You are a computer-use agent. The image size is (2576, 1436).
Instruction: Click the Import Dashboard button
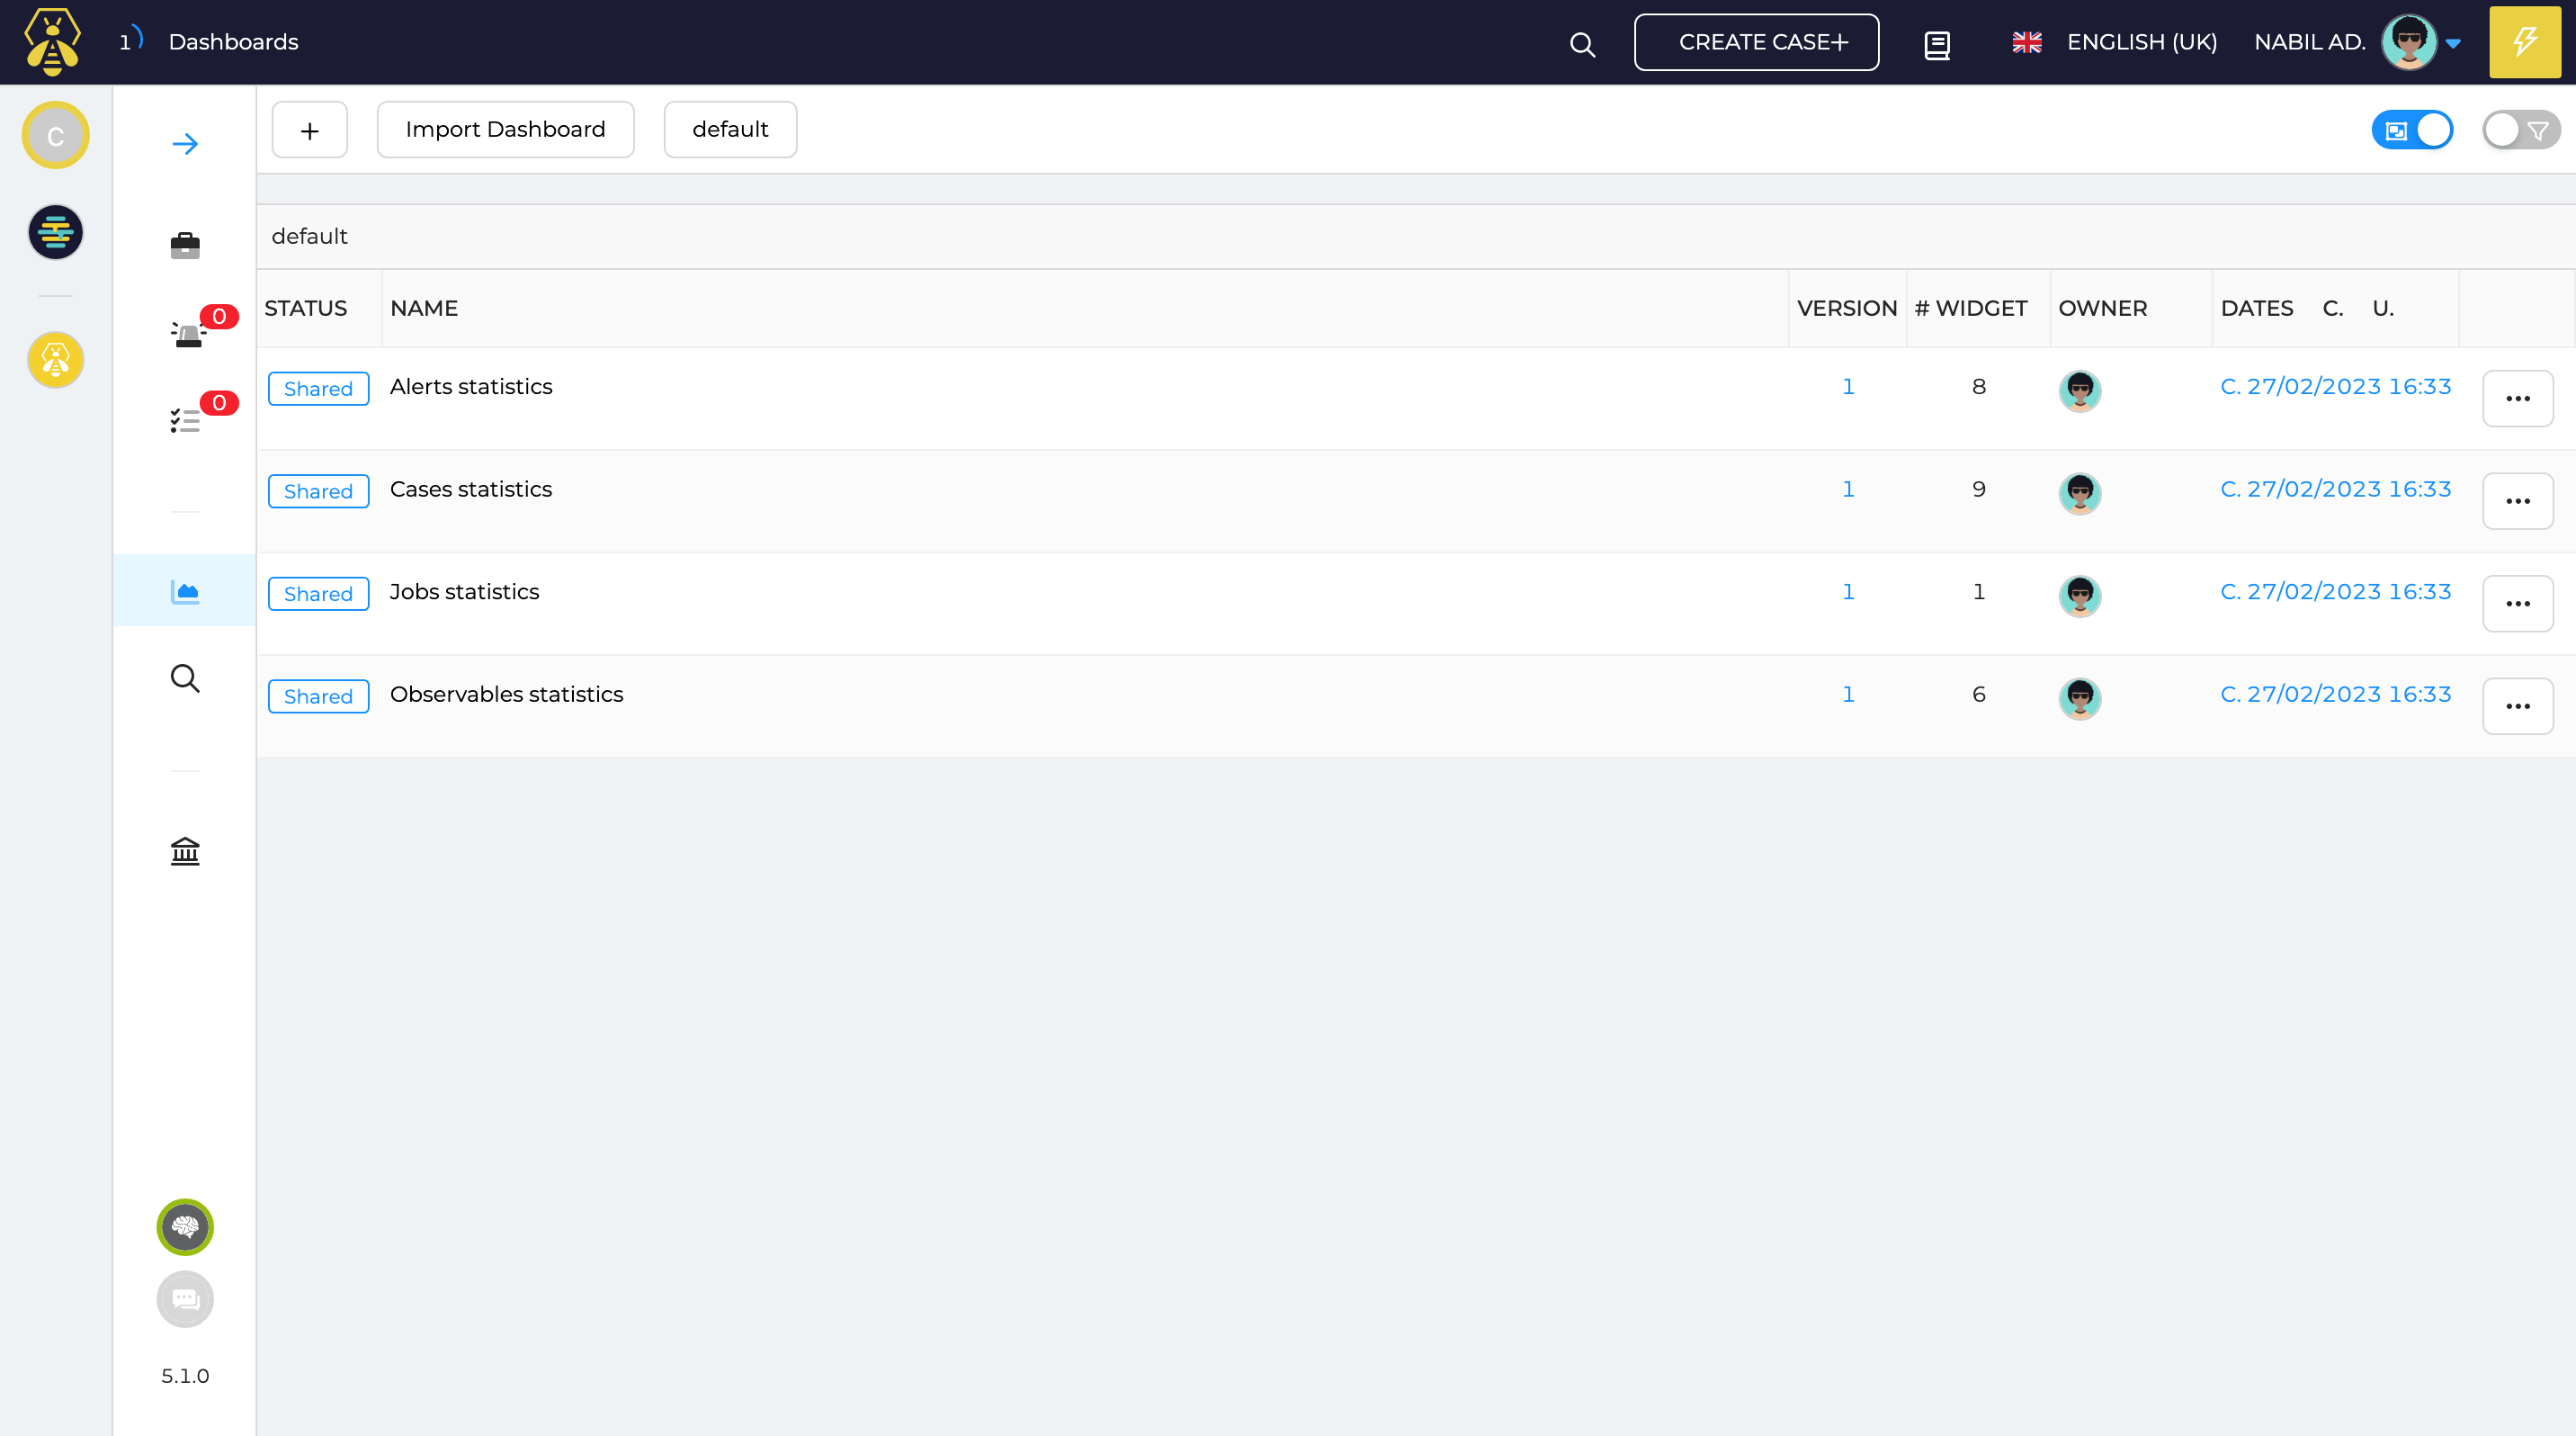click(x=505, y=129)
